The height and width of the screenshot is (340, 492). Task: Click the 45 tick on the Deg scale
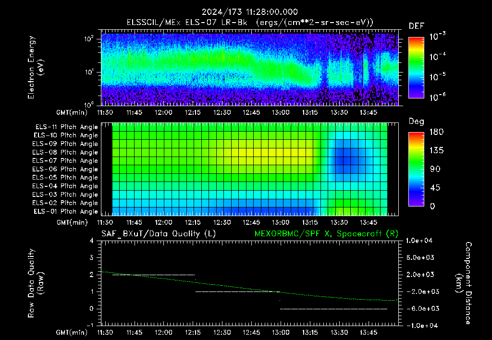click(435, 188)
